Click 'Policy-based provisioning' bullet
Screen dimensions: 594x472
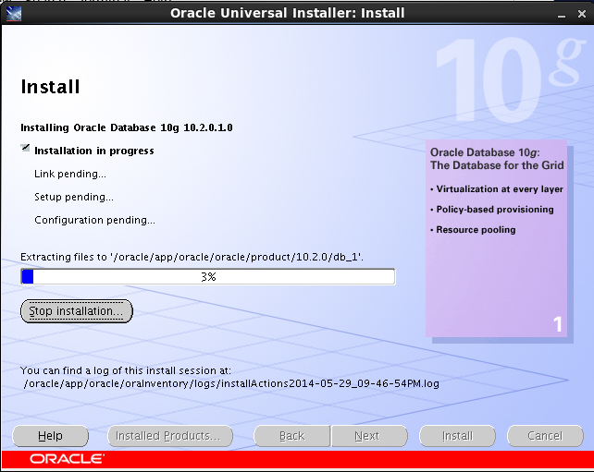coord(492,210)
